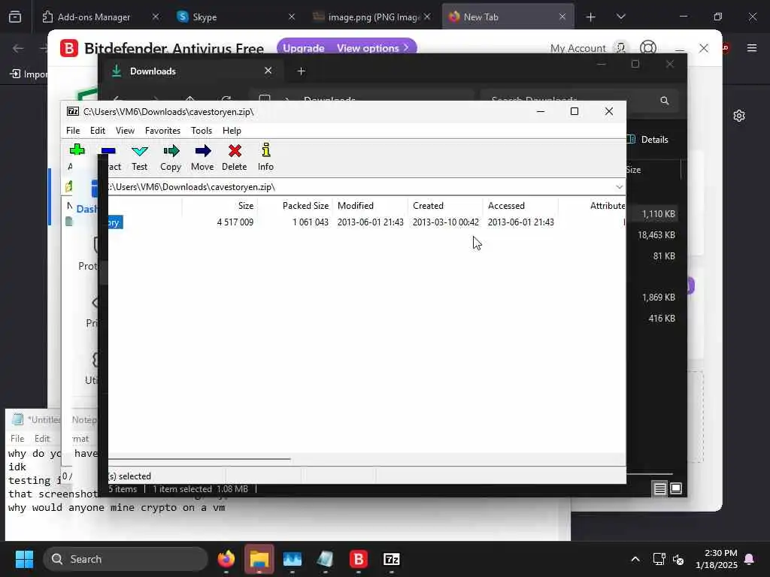The image size is (770, 577).
Task: Expand the list all tabs chevron
Action: tap(620, 17)
